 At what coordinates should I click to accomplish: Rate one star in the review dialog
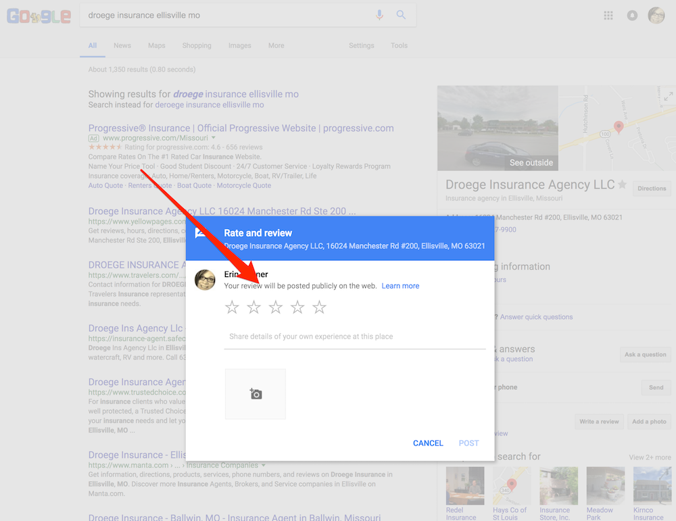coord(232,307)
